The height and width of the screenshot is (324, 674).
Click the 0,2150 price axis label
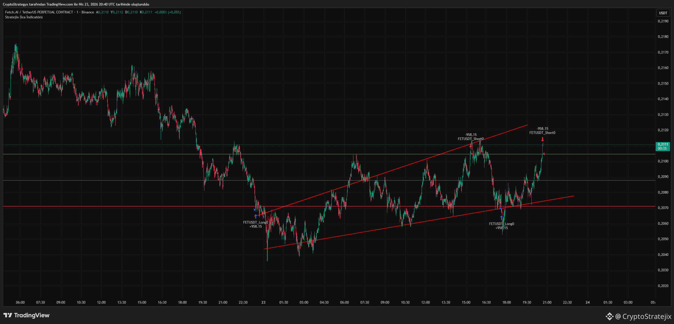pos(663,84)
